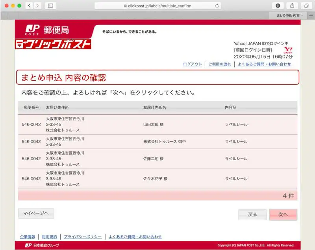The height and width of the screenshot is (250, 315).
Task: Click the clickpost.jp address bar
Action: (x=157, y=6)
